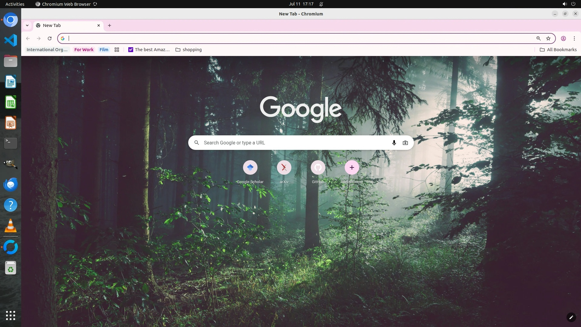Toggle the notifications bell in top bar
581x327 pixels.
321,4
